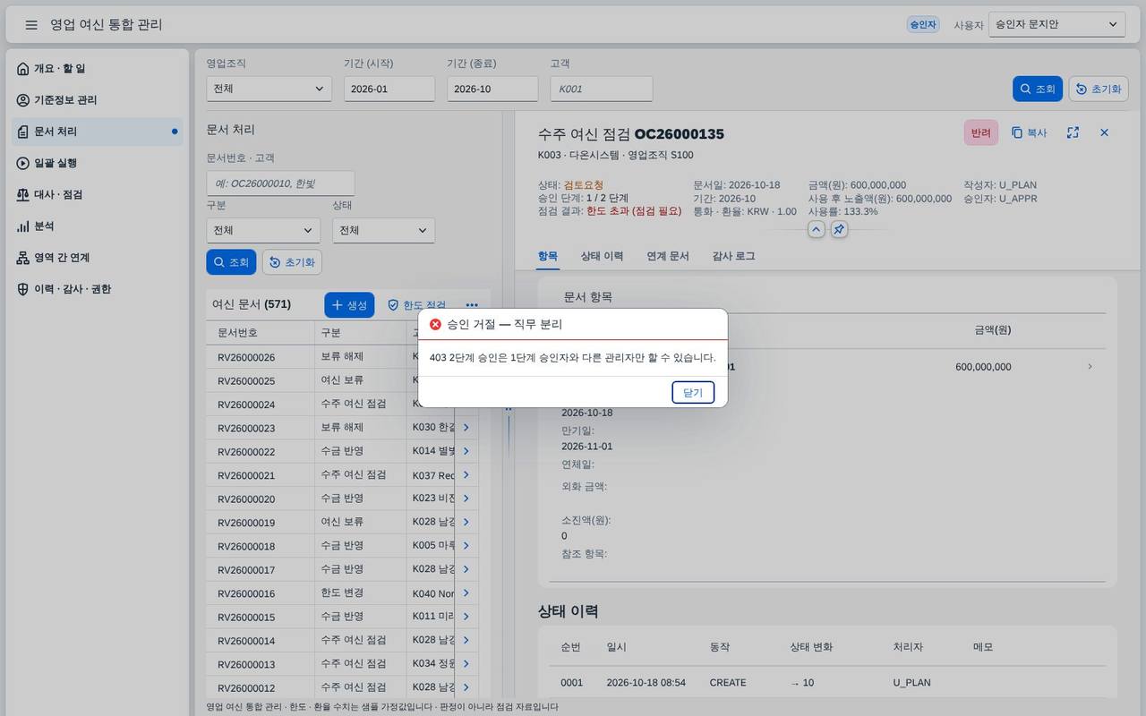The height and width of the screenshot is (716, 1146).
Task: Run the 조회 search beside the 고객 filter
Action: [x=1038, y=89]
